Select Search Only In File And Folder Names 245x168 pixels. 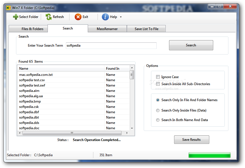158,100
